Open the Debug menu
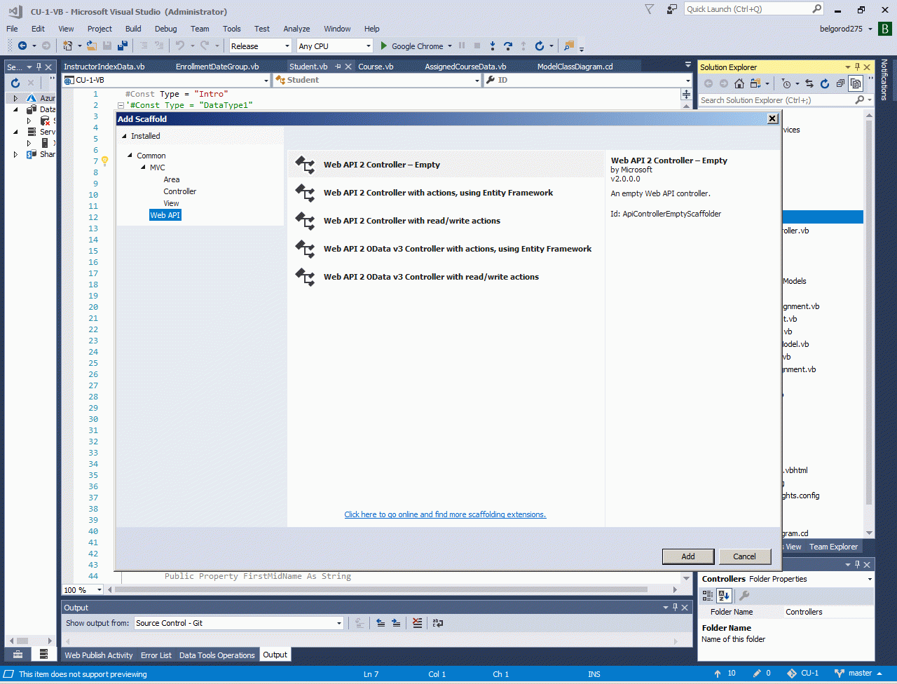Screen dimensions: 897x684 pos(166,29)
